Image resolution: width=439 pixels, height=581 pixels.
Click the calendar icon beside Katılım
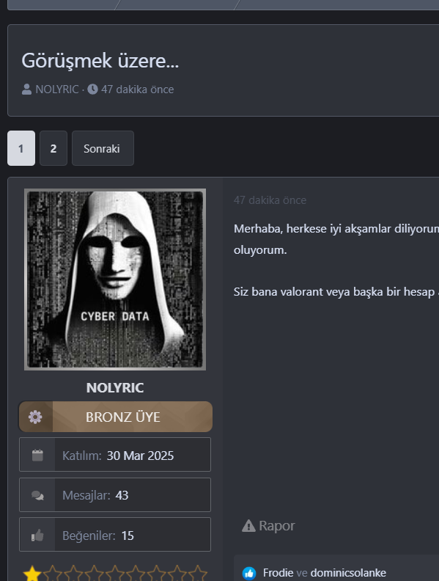[37, 455]
